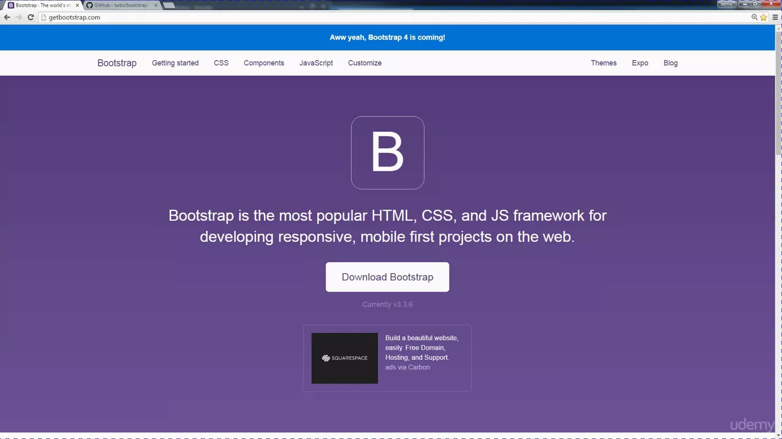Click the zoom magnifier icon in address bar

click(x=755, y=17)
